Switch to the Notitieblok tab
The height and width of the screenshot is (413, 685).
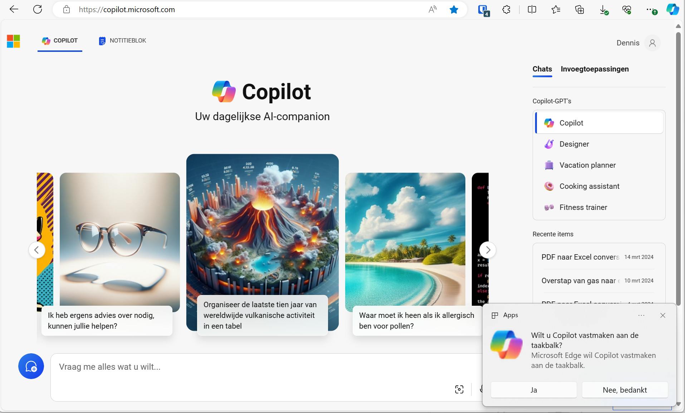tap(122, 41)
